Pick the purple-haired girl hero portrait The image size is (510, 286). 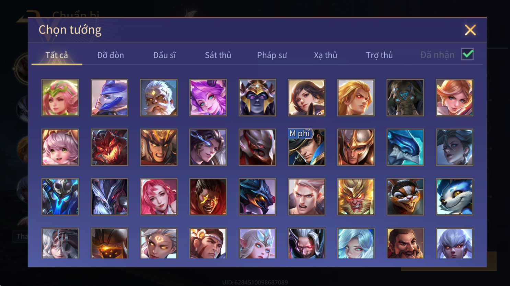pyautogui.click(x=208, y=98)
